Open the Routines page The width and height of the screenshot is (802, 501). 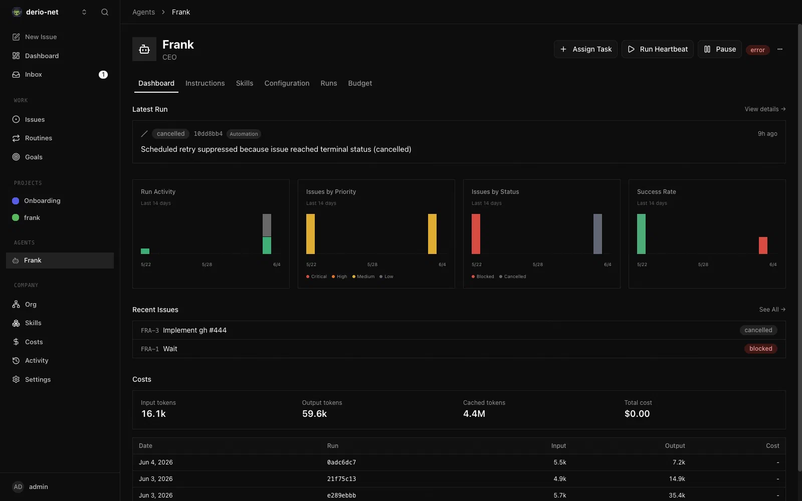(x=60, y=138)
